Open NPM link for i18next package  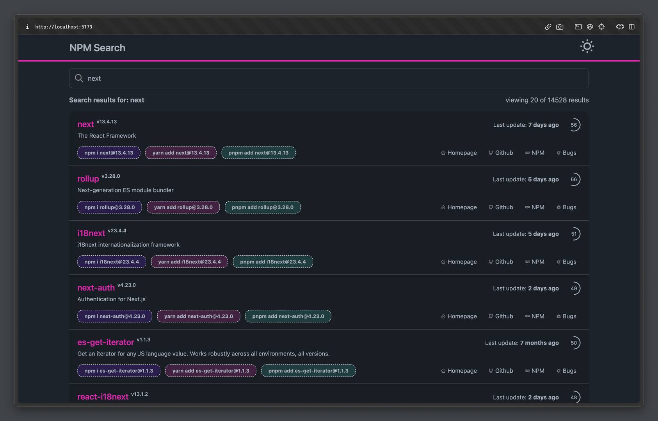[x=534, y=262]
